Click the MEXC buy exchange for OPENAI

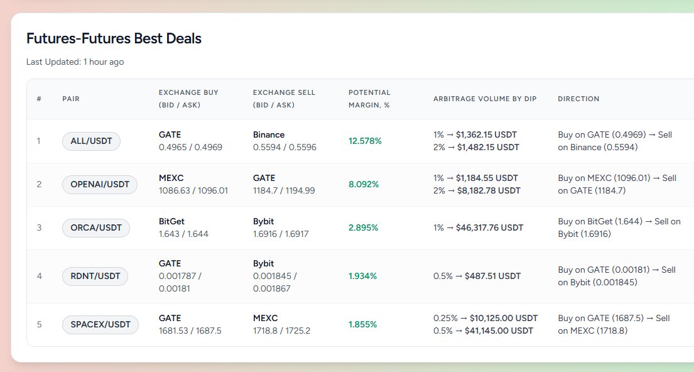171,178
